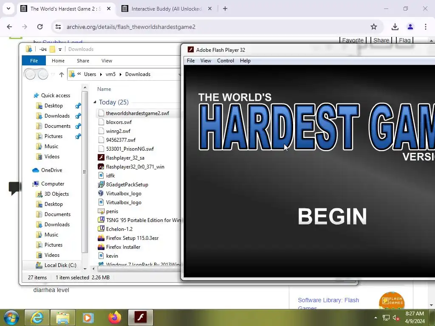
Task: Select bloxors.swf file
Action: [119, 122]
